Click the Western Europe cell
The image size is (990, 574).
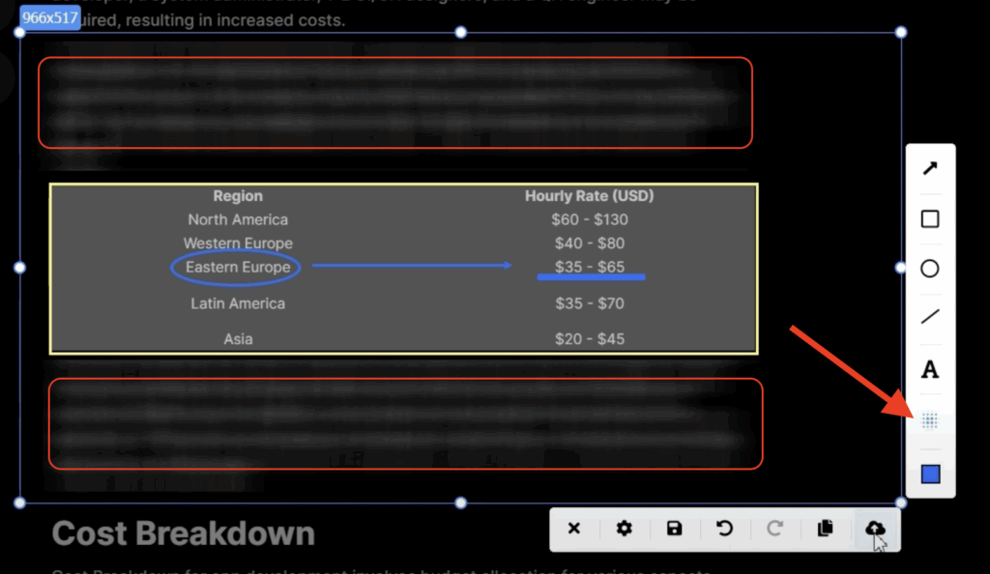[x=238, y=244]
